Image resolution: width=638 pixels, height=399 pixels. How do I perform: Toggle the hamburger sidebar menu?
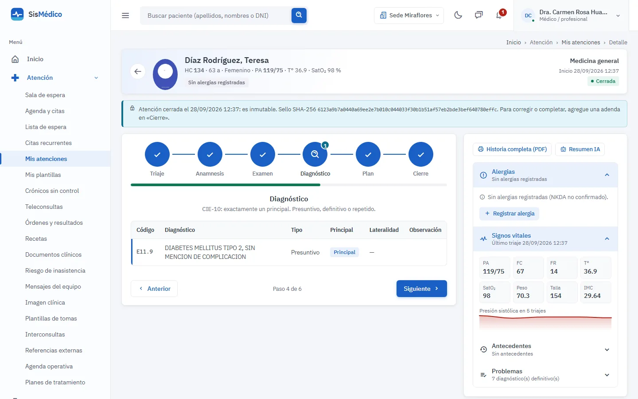coord(125,16)
